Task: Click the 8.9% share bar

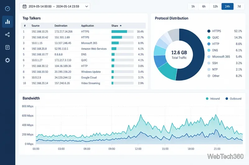Action: click(x=122, y=43)
